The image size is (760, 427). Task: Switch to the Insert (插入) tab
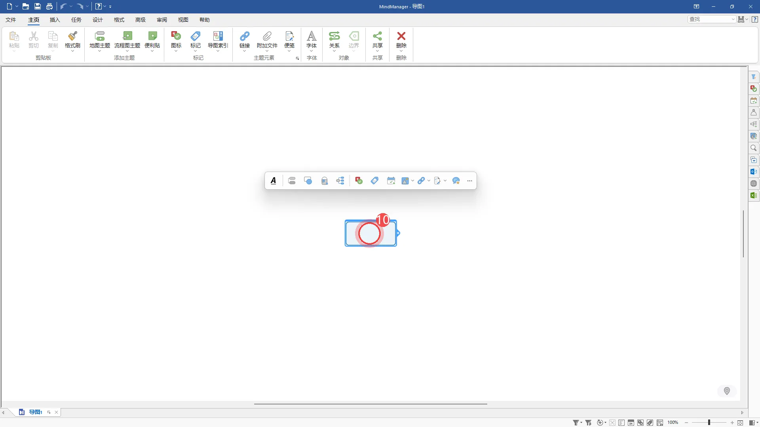(x=55, y=20)
